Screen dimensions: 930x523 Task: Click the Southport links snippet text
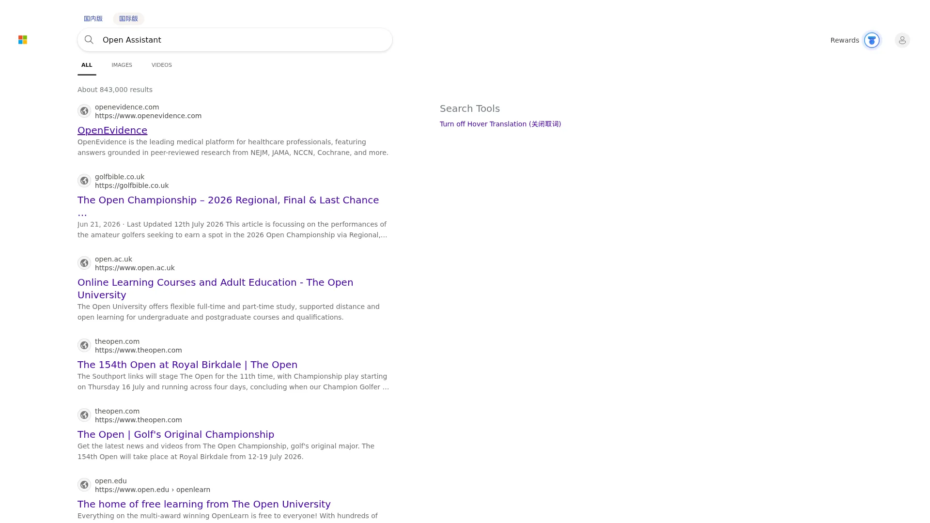[233, 382]
